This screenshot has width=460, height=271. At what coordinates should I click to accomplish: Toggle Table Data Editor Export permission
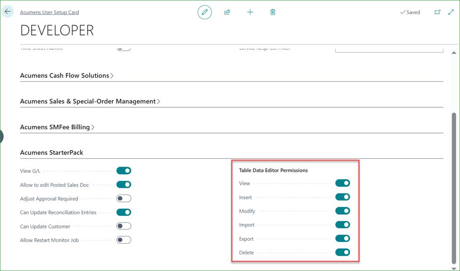point(343,238)
